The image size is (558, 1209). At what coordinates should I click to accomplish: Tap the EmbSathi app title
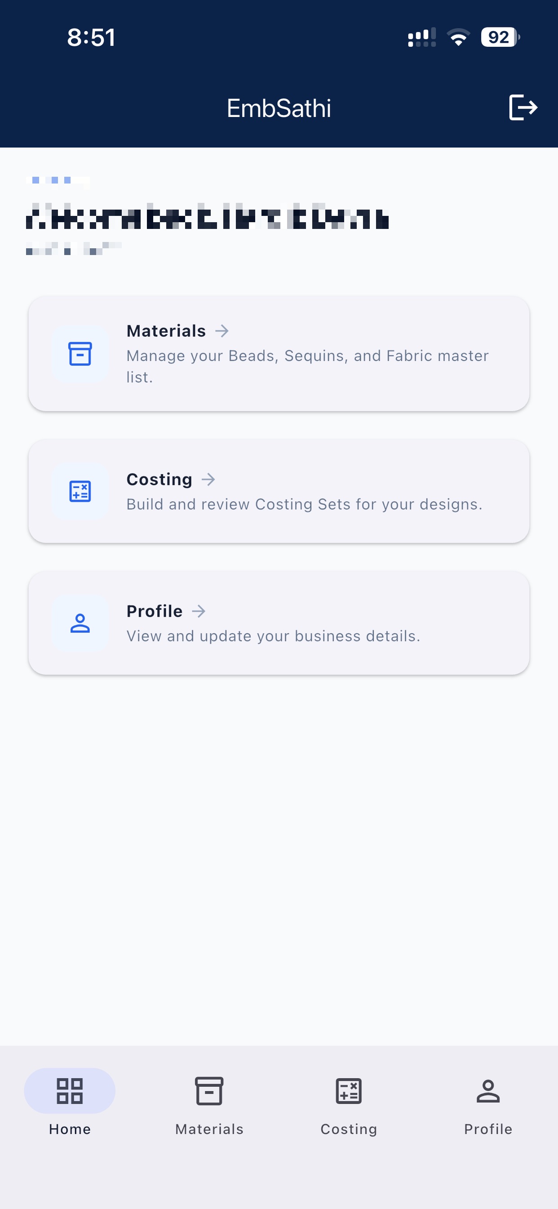279,108
